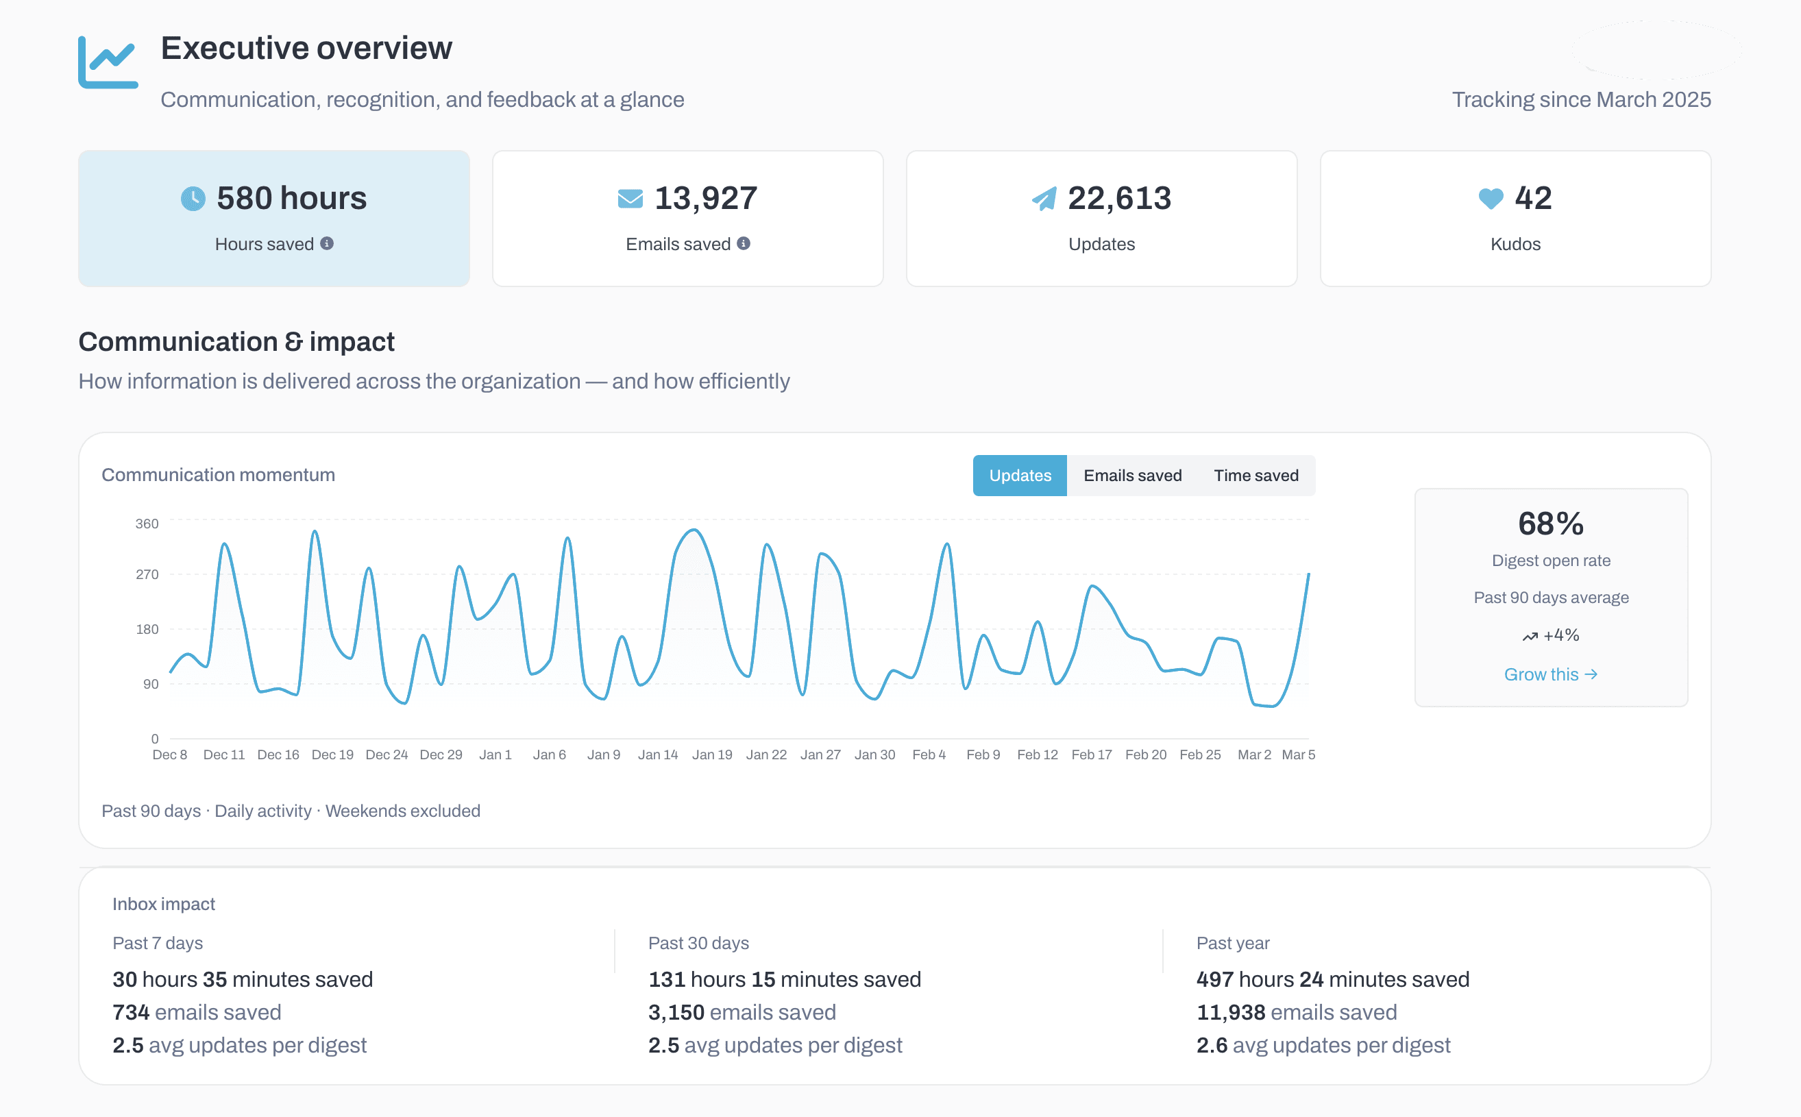Image resolution: width=1801 pixels, height=1117 pixels.
Task: Select the Updates view in the chart toggle
Action: 1020,475
